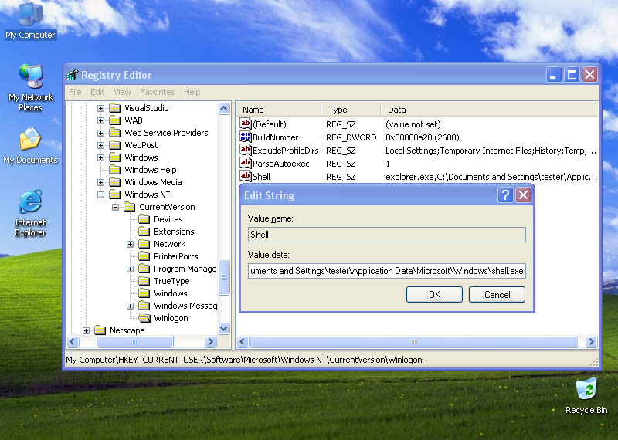The height and width of the screenshot is (440, 618).
Task: Close the Edit String dialog
Action: point(524,195)
